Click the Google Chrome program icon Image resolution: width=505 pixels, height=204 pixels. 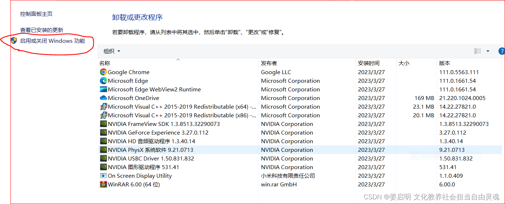coord(104,72)
